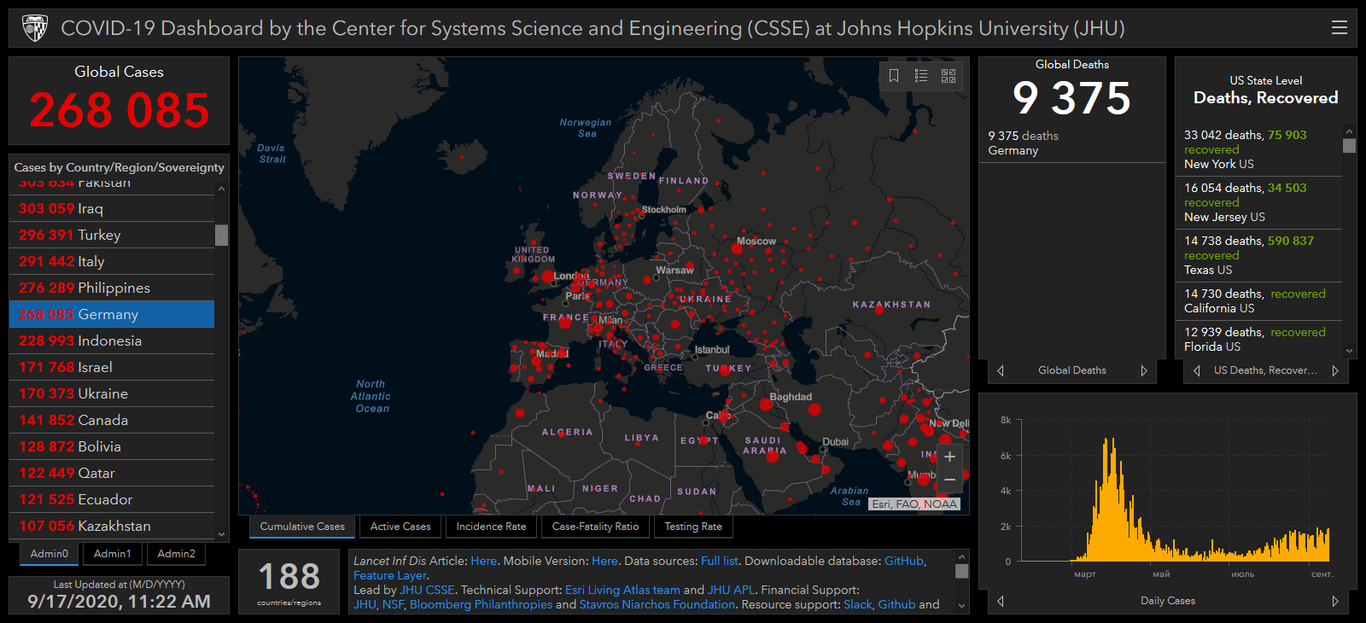Open the hamburger menu in header
1366x623 pixels.
(1340, 27)
